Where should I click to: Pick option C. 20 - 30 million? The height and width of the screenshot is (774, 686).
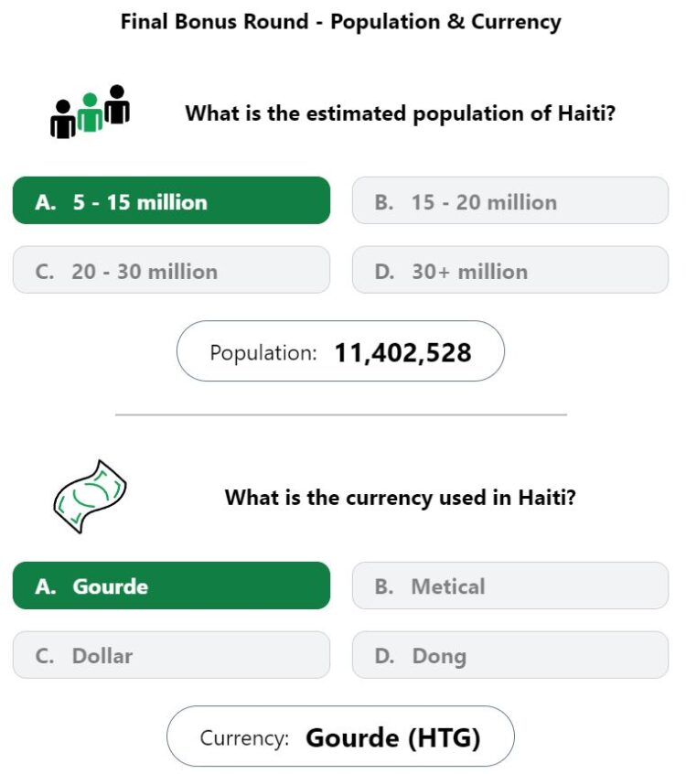coord(171,270)
